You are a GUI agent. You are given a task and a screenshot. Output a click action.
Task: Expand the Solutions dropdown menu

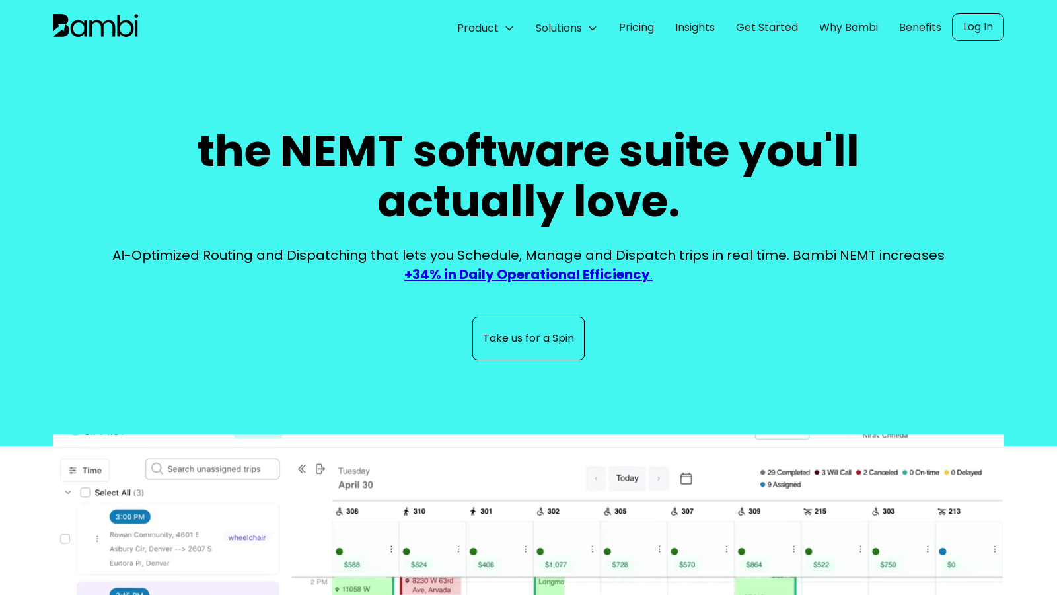coord(566,28)
